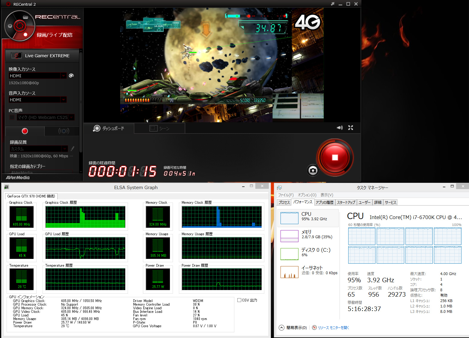Enter fullscreen preview with the expand icon
The width and height of the screenshot is (469, 338).
[350, 128]
